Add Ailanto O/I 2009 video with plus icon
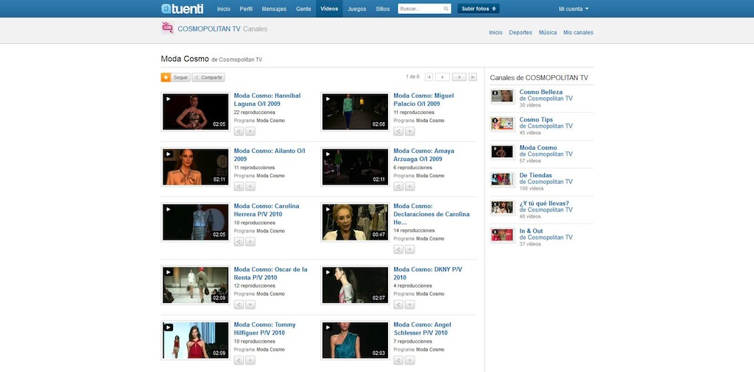The image size is (754, 372). point(250,186)
